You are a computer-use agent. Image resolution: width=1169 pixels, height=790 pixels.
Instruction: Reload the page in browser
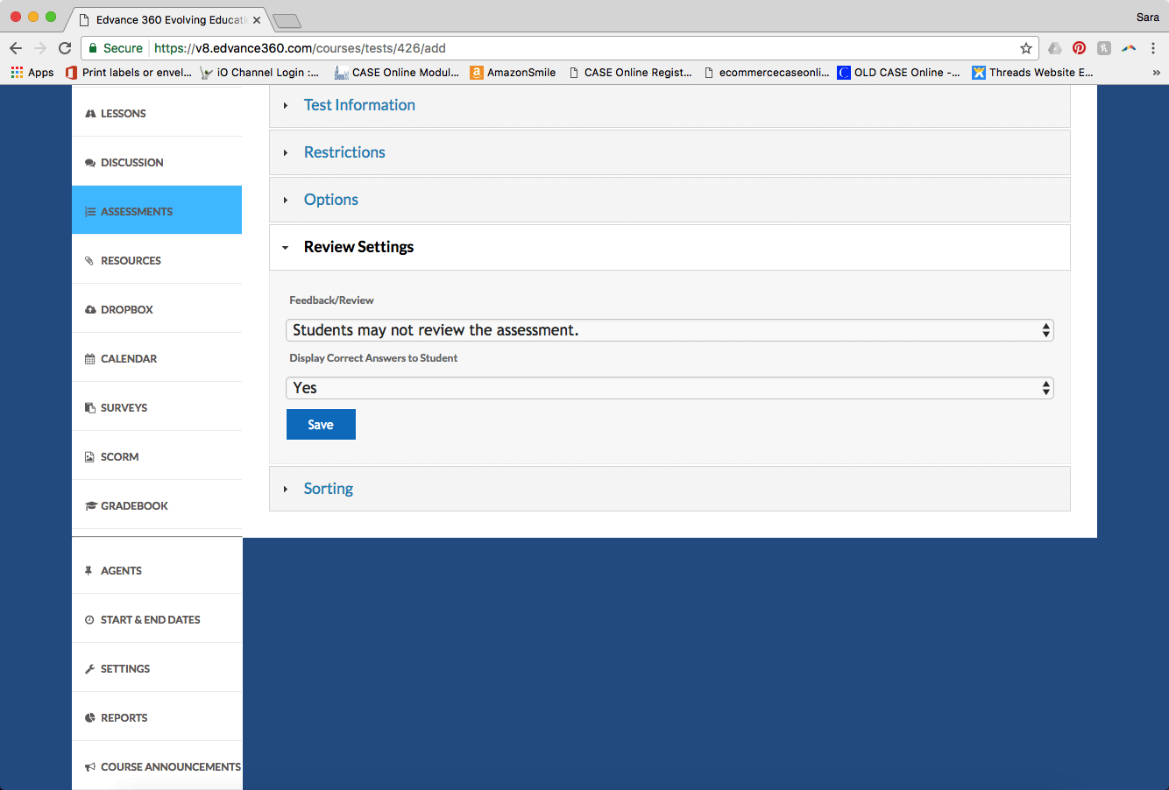(x=65, y=48)
